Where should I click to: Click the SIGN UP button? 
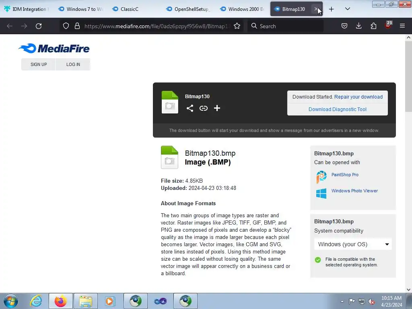coord(39,64)
